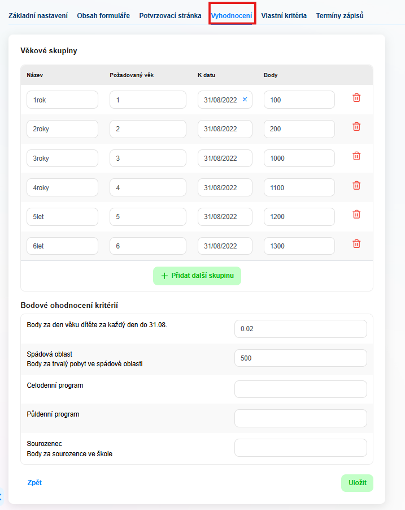Open date picker for the 2roky row
This screenshot has width=405, height=510.
[224, 129]
